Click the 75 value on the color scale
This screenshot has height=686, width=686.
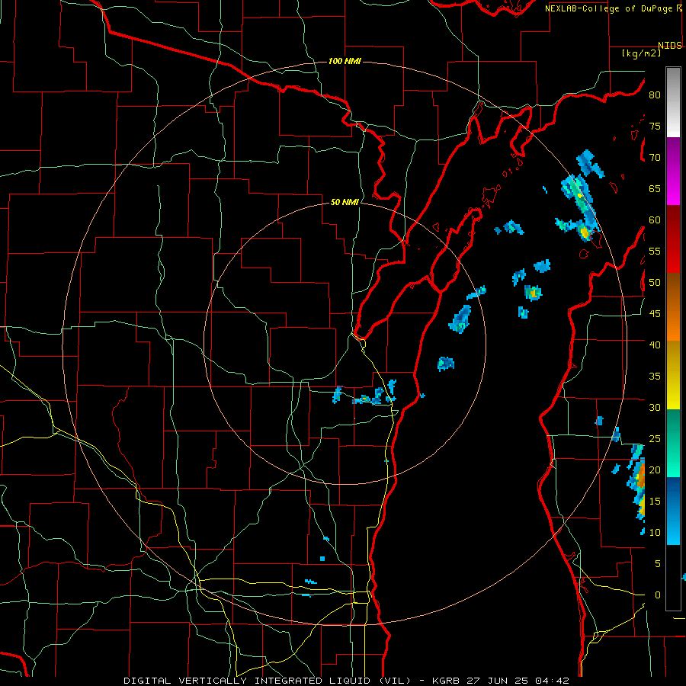click(655, 126)
